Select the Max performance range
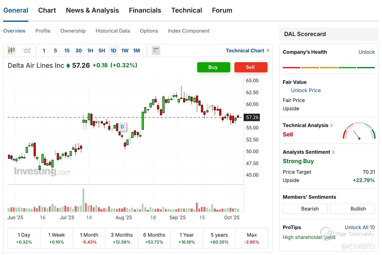Image resolution: width=382 pixels, height=255 pixels. (252, 238)
